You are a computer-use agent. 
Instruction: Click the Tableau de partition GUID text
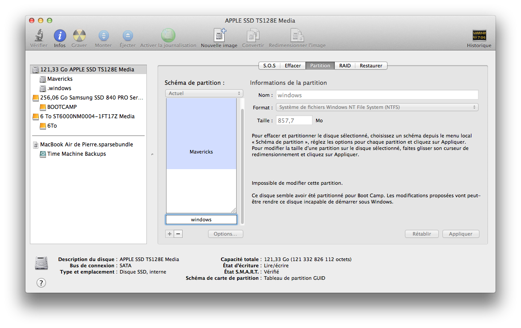coord(294,278)
